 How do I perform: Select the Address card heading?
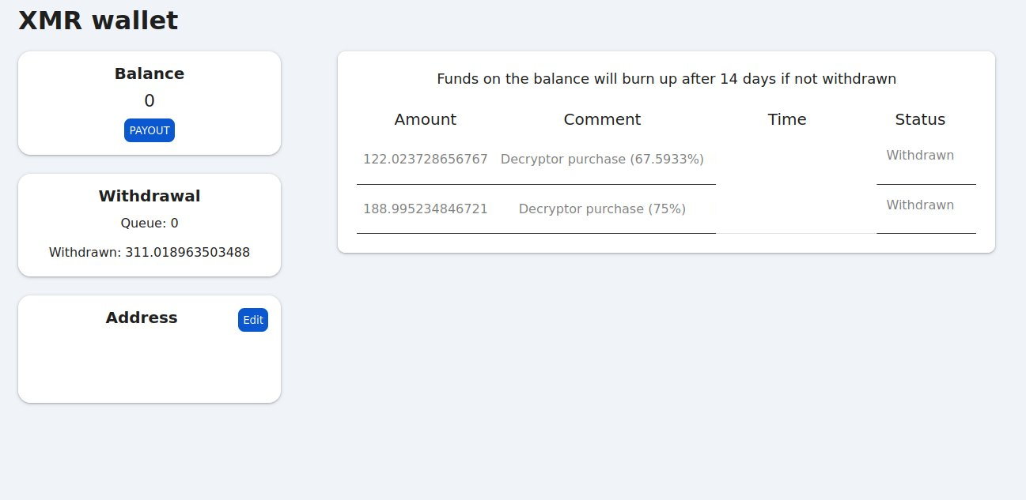tap(142, 318)
